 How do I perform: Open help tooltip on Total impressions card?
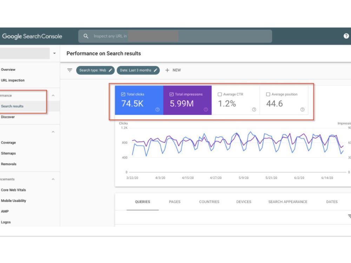206,109
